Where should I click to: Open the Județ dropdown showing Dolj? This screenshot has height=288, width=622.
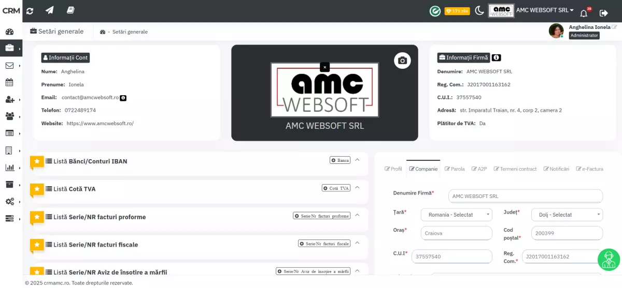click(x=567, y=215)
